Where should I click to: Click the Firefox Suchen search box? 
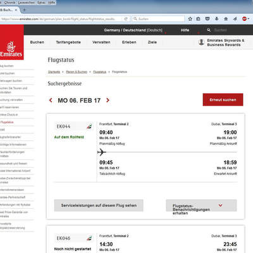click(159, 19)
